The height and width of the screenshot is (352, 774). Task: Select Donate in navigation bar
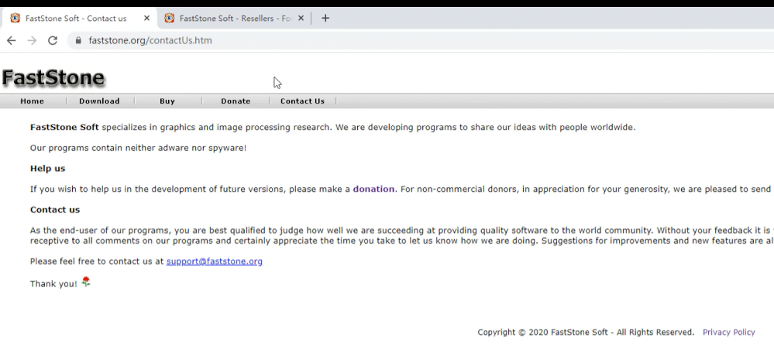236,101
